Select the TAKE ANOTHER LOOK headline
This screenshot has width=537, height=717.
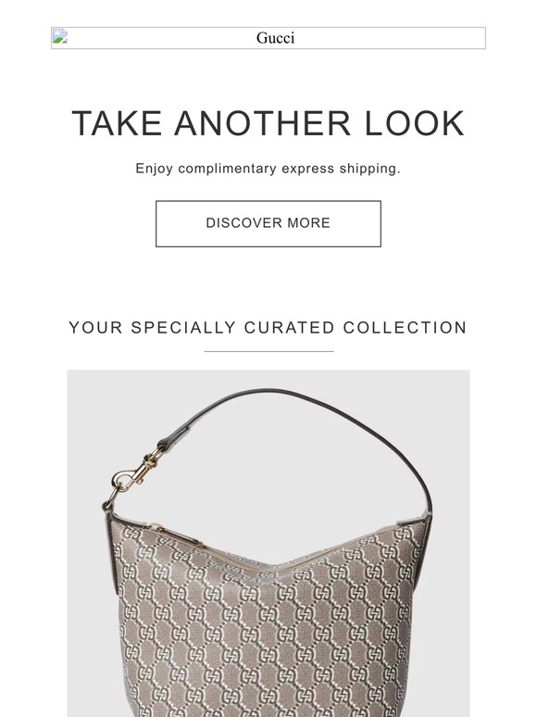pyautogui.click(x=268, y=123)
